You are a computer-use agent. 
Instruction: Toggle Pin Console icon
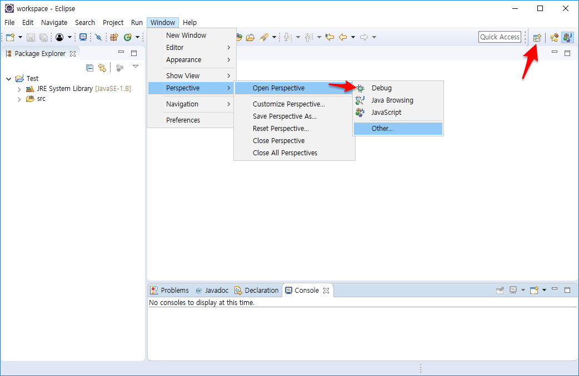click(500, 291)
